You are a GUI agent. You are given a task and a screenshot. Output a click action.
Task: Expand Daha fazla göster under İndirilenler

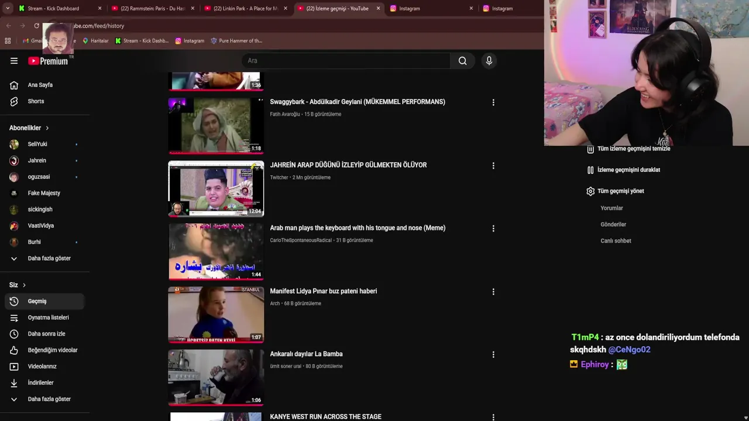click(44, 399)
